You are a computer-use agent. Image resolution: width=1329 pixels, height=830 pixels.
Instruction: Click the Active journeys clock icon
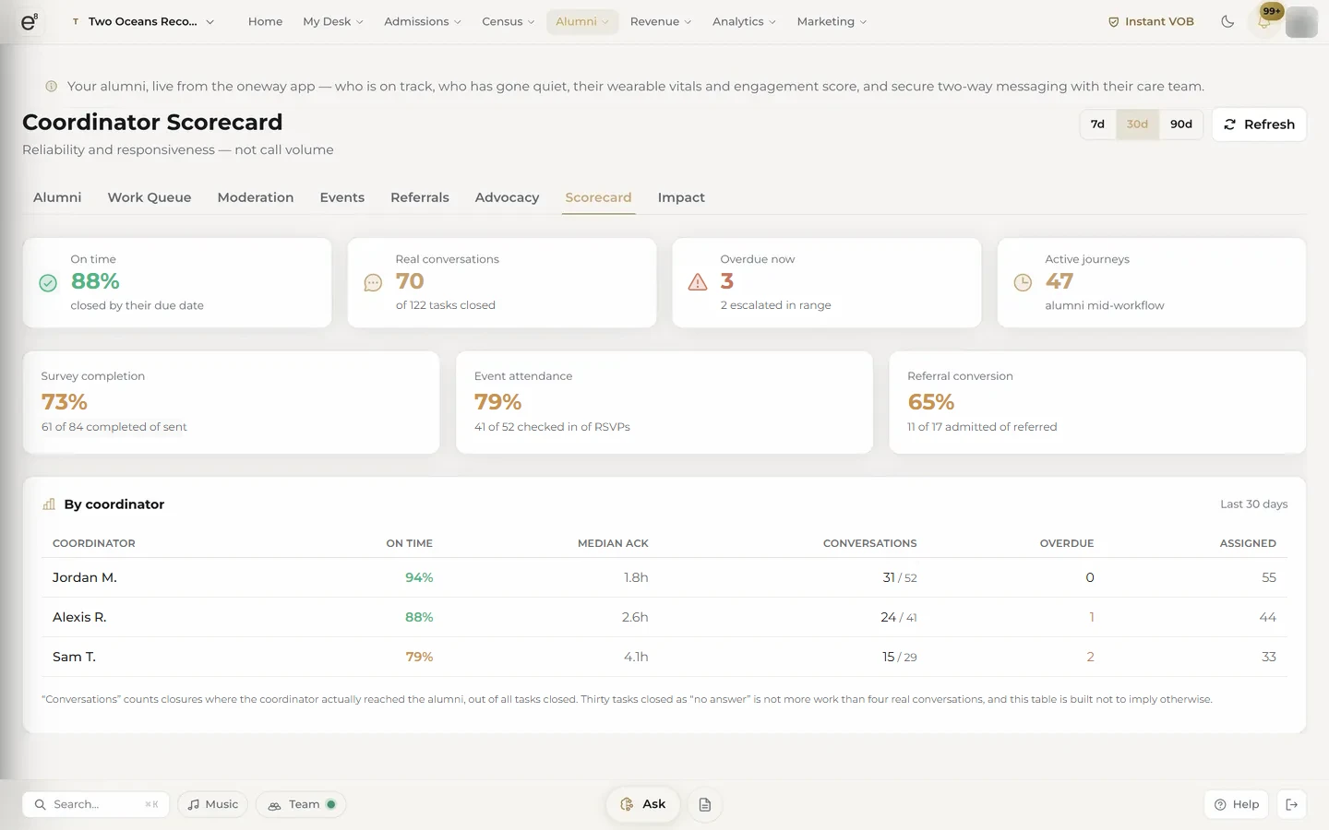[1023, 283]
